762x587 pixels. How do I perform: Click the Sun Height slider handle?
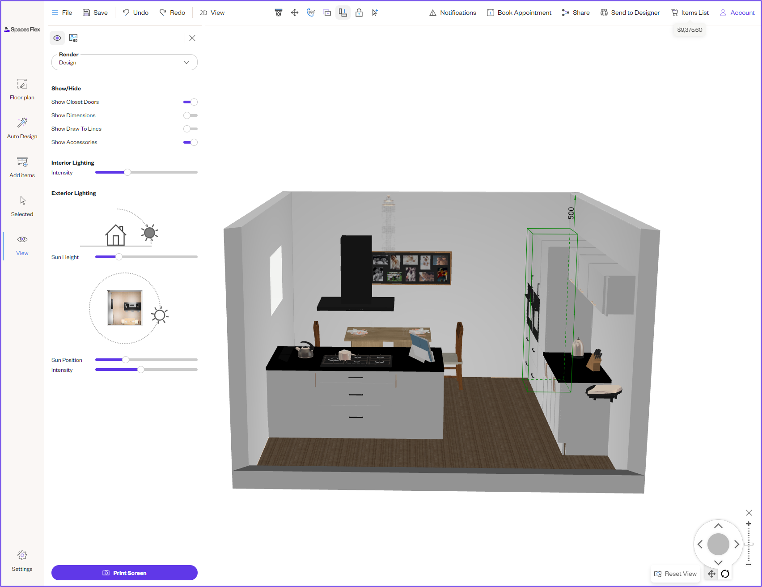119,257
